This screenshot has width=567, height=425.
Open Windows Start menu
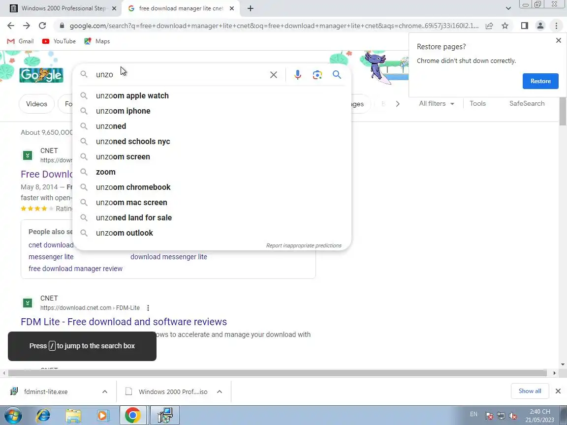(x=13, y=415)
